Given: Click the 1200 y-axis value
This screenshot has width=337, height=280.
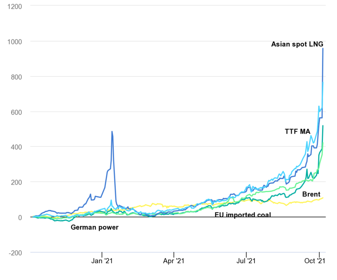Looking at the screenshot, I should coord(15,7).
